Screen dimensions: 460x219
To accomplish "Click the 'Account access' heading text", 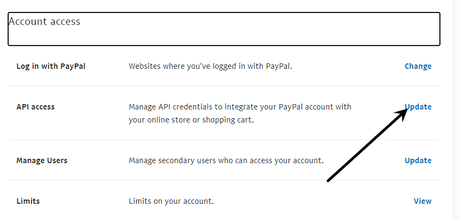I will (44, 22).
